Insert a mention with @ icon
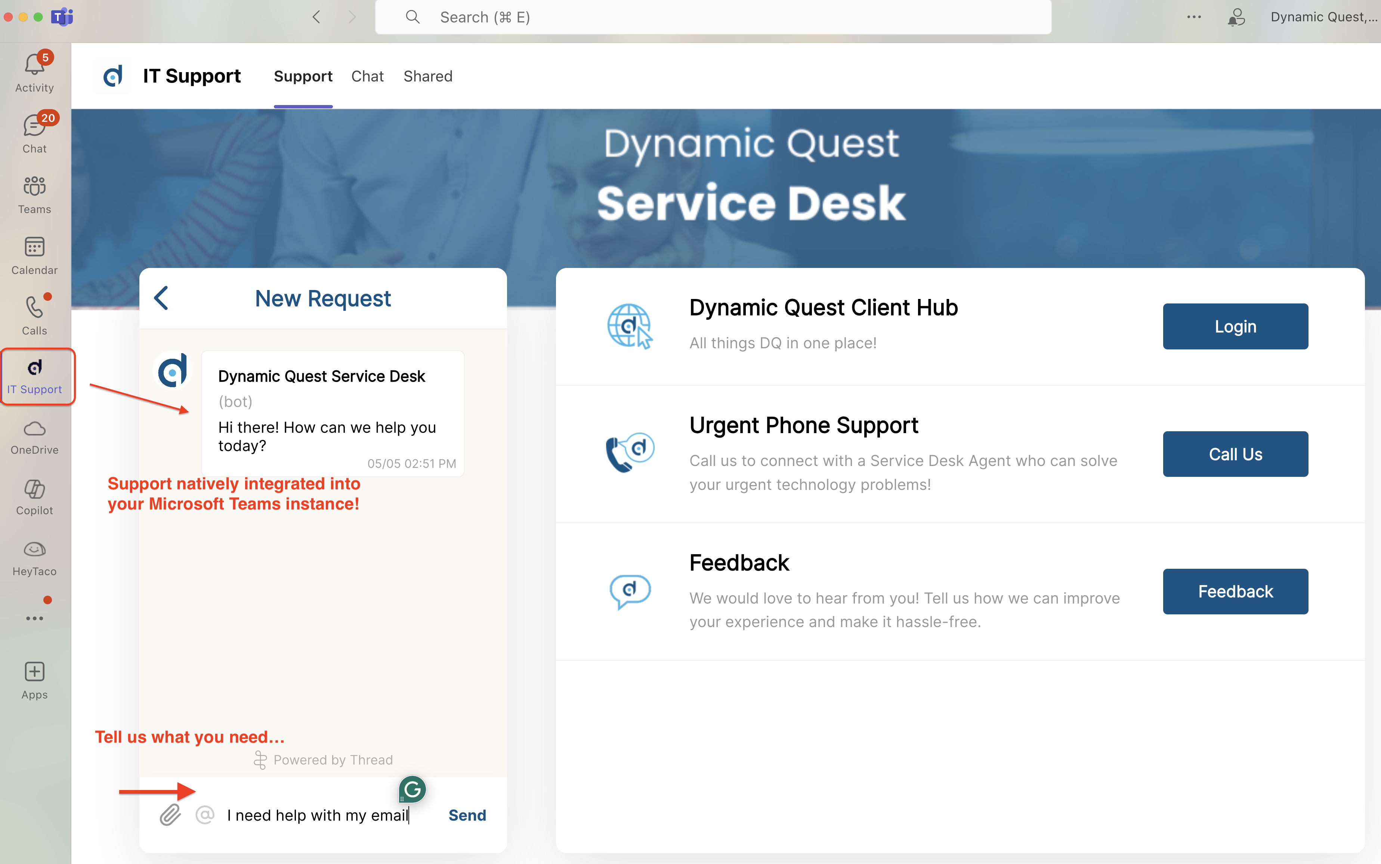The image size is (1381, 864). 204,815
